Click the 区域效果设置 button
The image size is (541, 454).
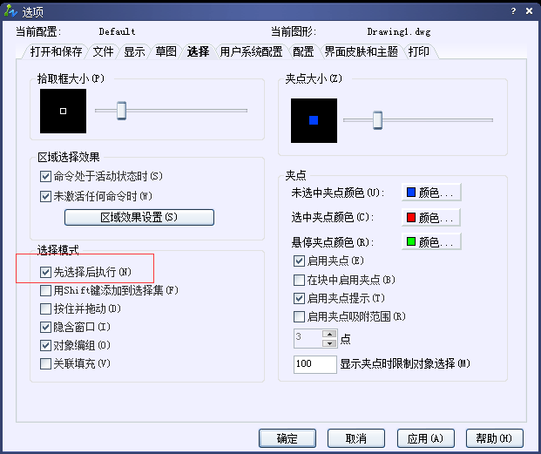point(139,217)
